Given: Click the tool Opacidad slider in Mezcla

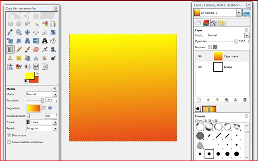Looking at the screenshot, I should point(35,100).
